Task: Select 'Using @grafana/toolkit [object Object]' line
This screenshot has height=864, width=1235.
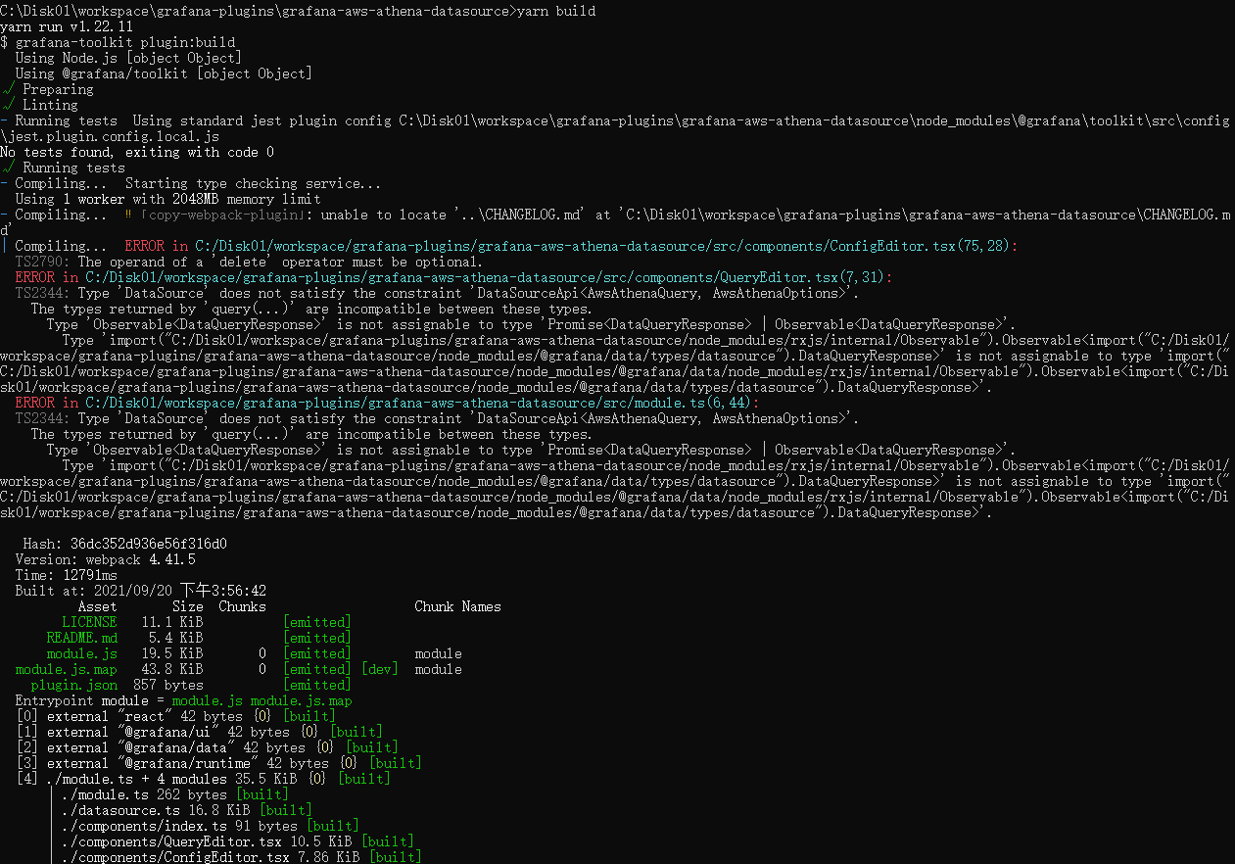Action: point(164,73)
